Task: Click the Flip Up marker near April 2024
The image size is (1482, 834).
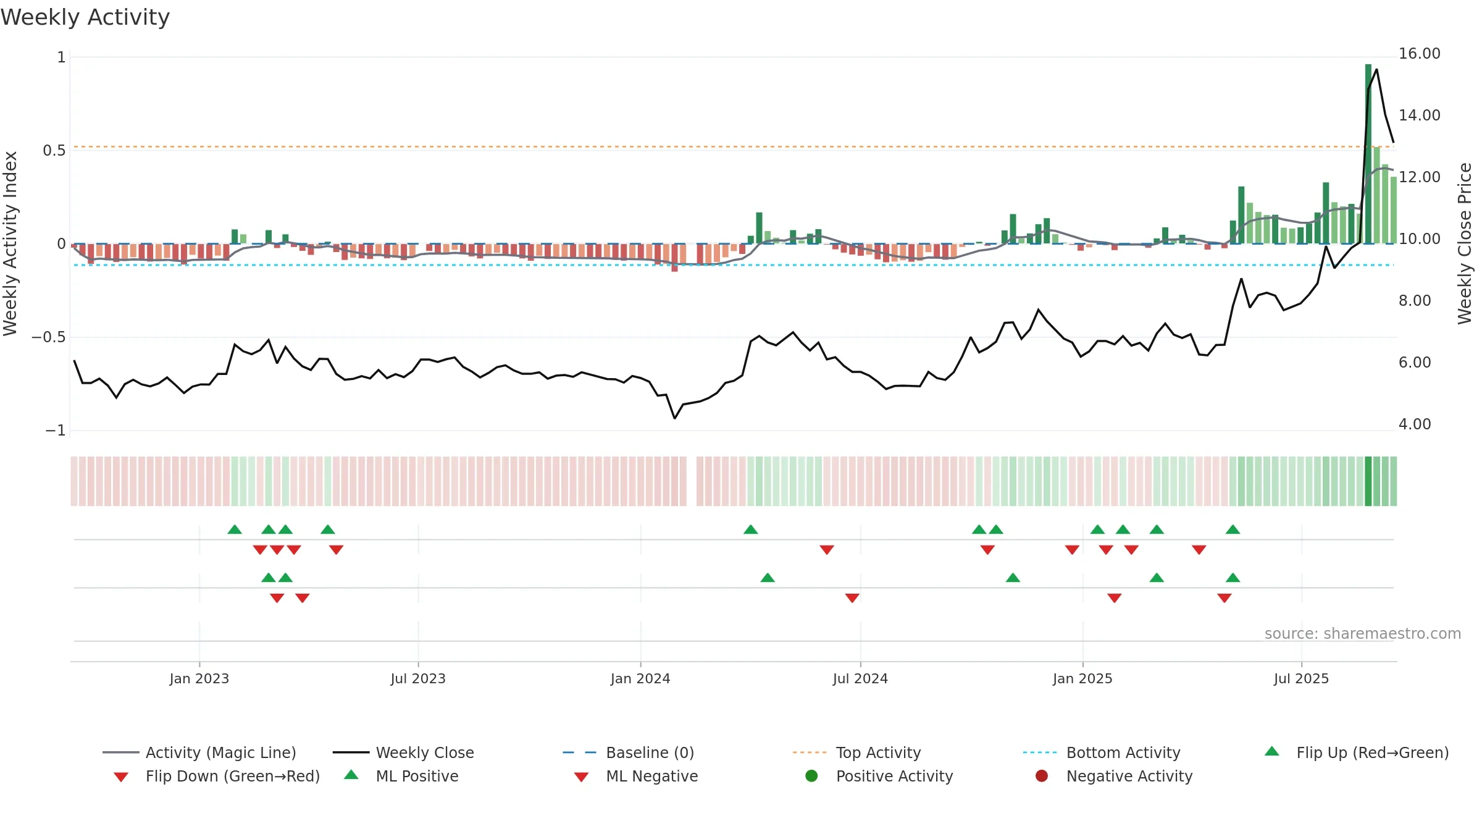Action: pos(751,529)
